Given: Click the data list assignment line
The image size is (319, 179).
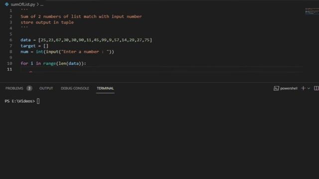Looking at the screenshot, I should click(86, 40).
